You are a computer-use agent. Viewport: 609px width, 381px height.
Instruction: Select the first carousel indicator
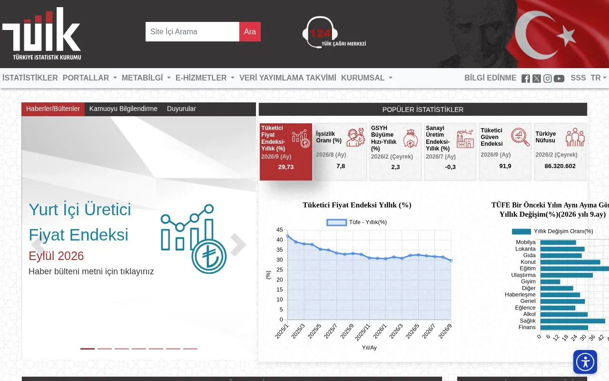click(88, 349)
